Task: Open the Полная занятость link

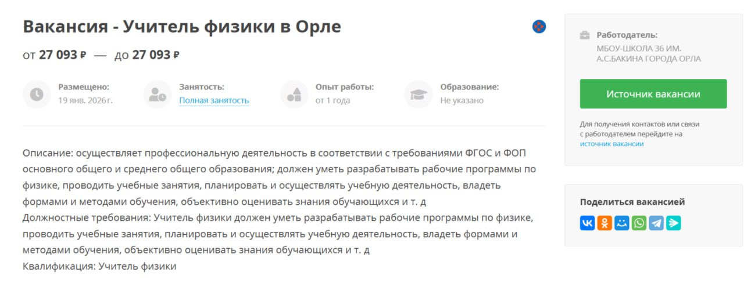Action: click(214, 100)
